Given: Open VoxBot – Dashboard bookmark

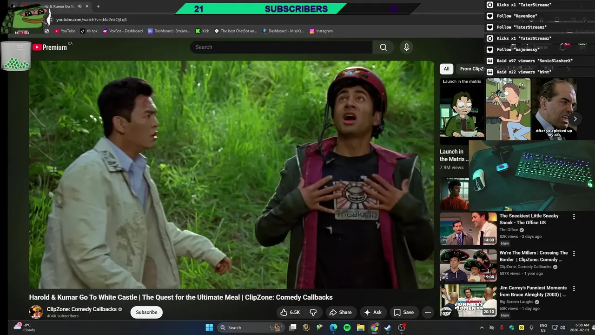Looking at the screenshot, I should 122,31.
